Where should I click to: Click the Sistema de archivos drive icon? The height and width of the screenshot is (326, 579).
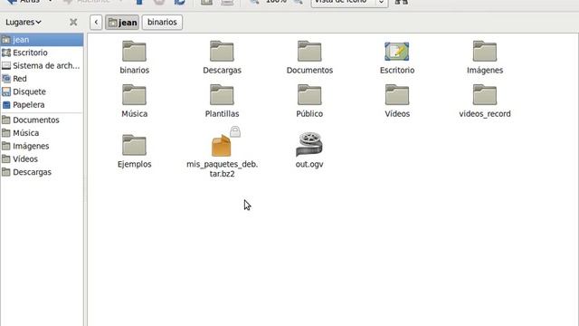tap(6, 65)
